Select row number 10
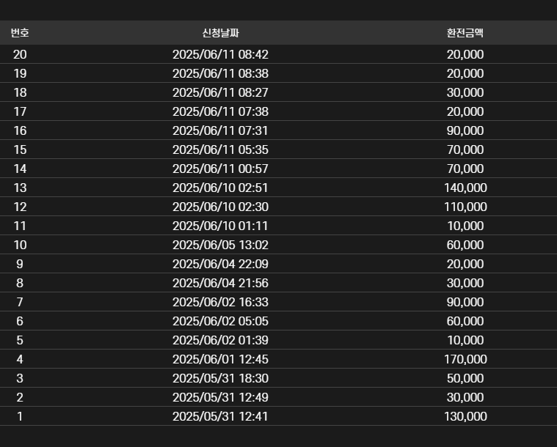557x447 pixels. pyautogui.click(x=20, y=245)
